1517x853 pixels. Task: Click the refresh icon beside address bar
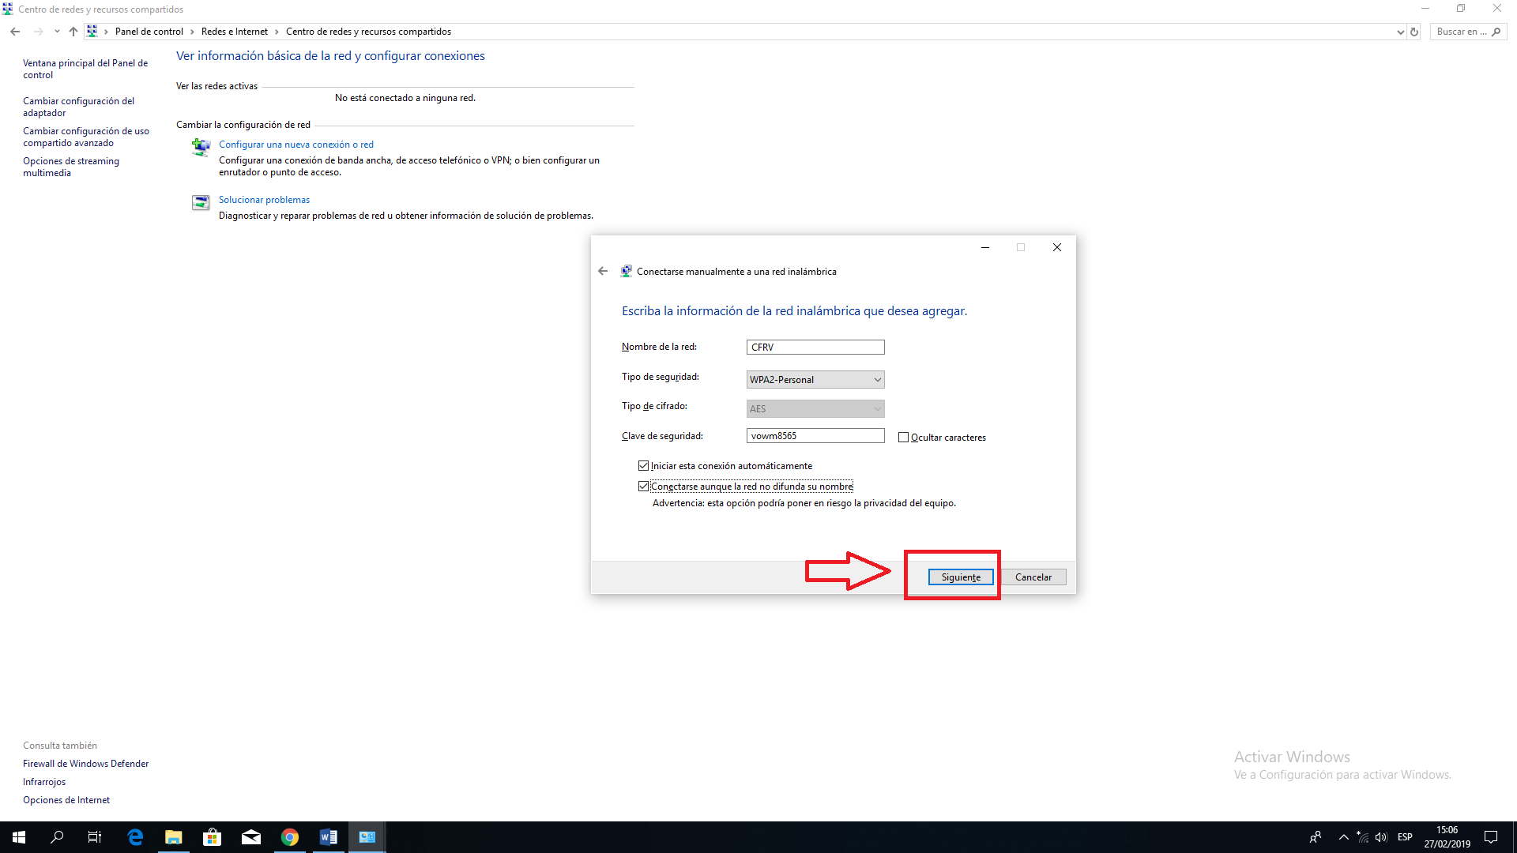[1414, 32]
